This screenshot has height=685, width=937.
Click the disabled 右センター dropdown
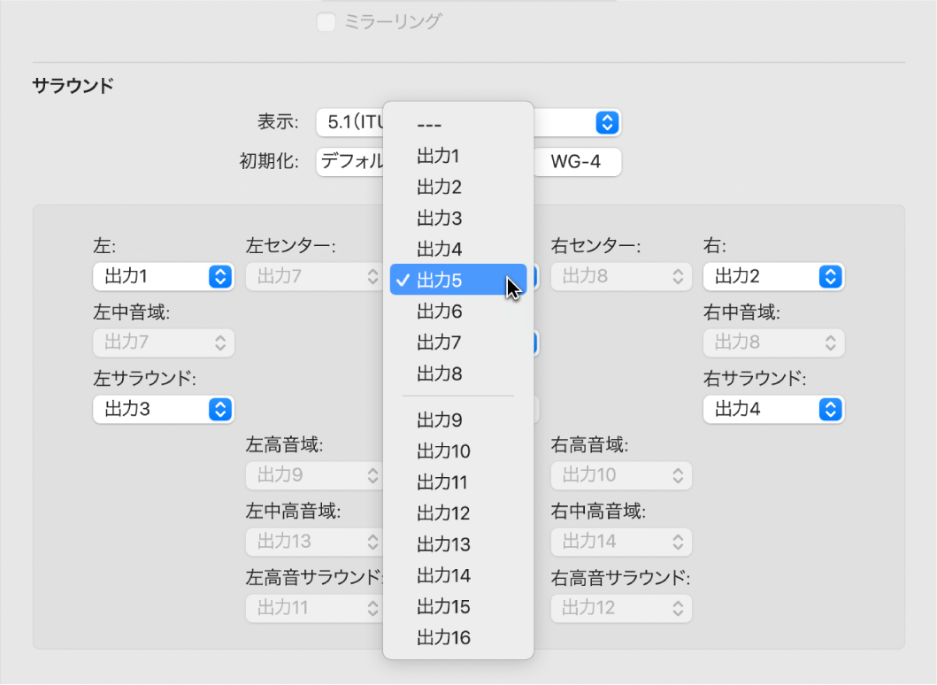[x=620, y=276]
